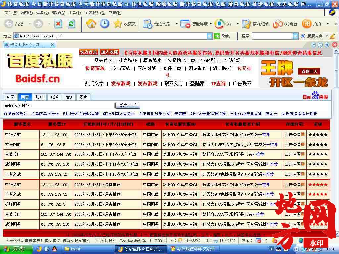Click the Forward arrow button
This screenshot has height=254, width=339.
[x=38, y=23]
